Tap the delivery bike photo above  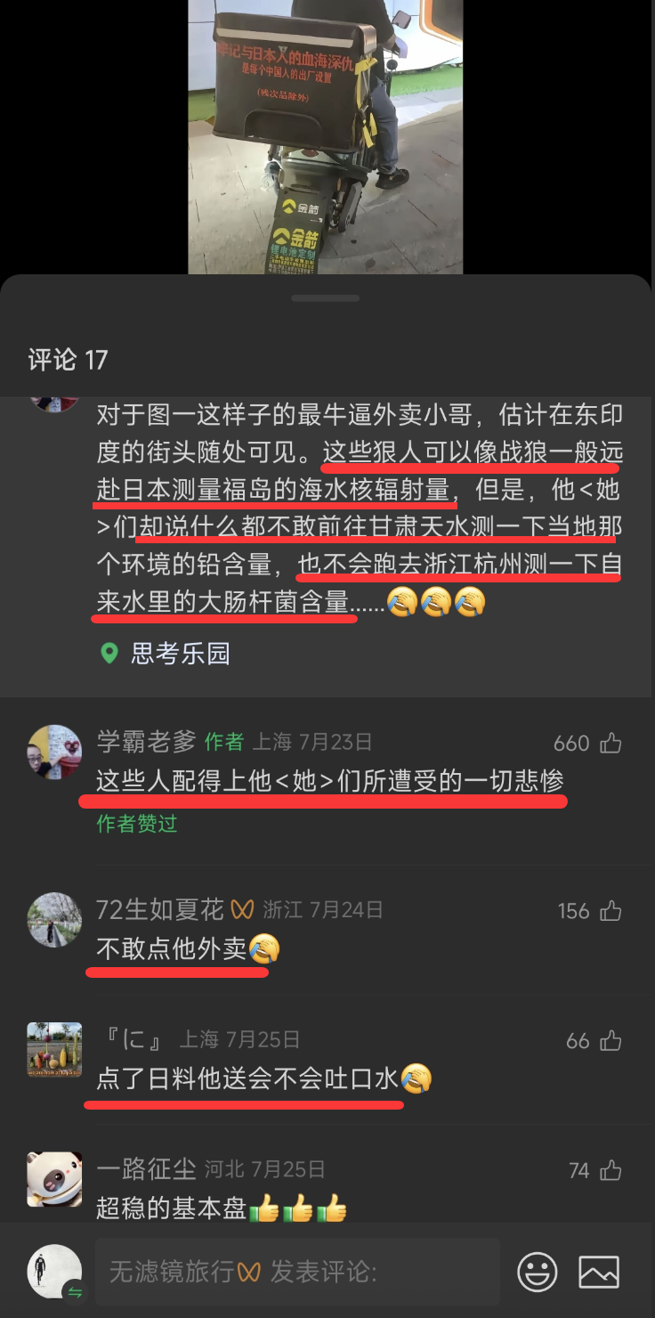(326, 136)
